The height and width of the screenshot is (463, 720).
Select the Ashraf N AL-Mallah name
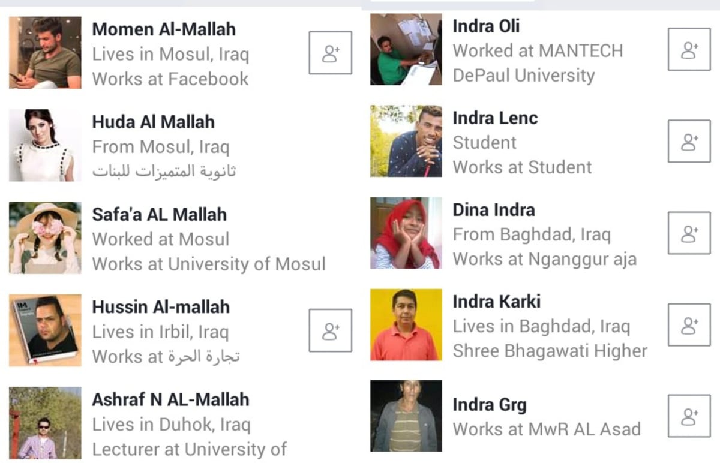click(170, 399)
